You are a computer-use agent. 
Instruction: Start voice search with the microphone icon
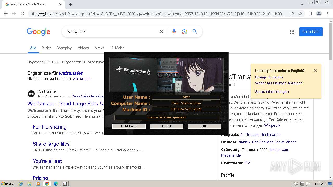click(x=174, y=31)
